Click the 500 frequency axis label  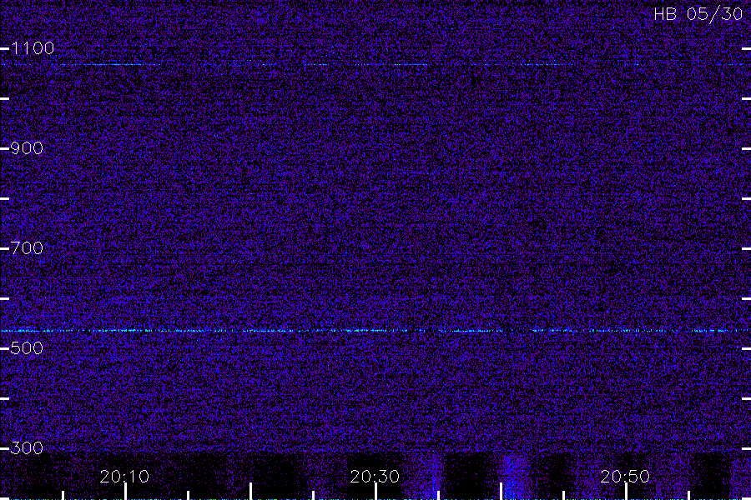tap(27, 348)
